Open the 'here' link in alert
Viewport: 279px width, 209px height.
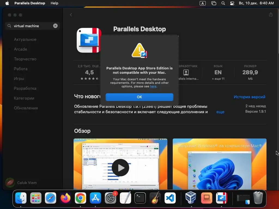(153, 86)
